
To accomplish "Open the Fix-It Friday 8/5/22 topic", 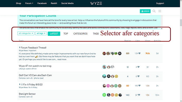I will tap(33, 85).
